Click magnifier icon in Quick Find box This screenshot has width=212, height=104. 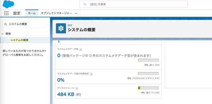tap(5, 24)
